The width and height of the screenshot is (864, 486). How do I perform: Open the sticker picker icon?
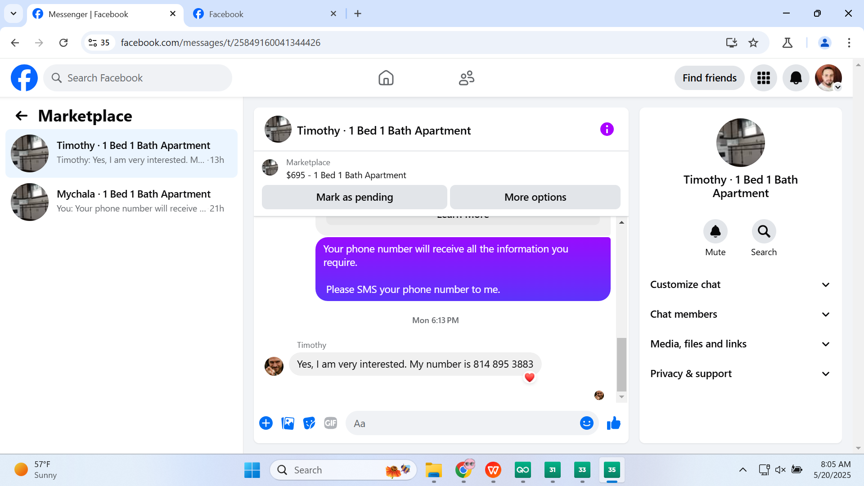pyautogui.click(x=309, y=423)
